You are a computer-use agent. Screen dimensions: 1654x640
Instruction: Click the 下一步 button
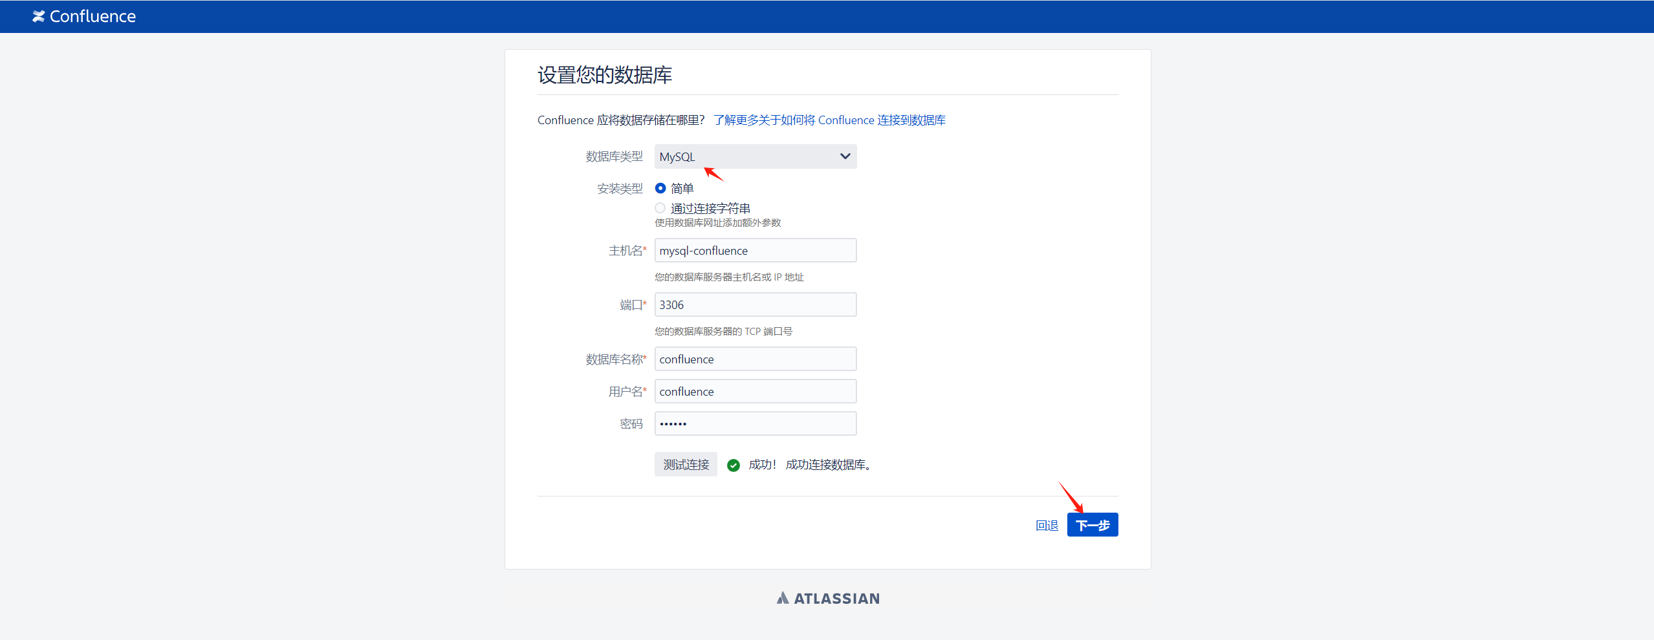pyautogui.click(x=1093, y=525)
